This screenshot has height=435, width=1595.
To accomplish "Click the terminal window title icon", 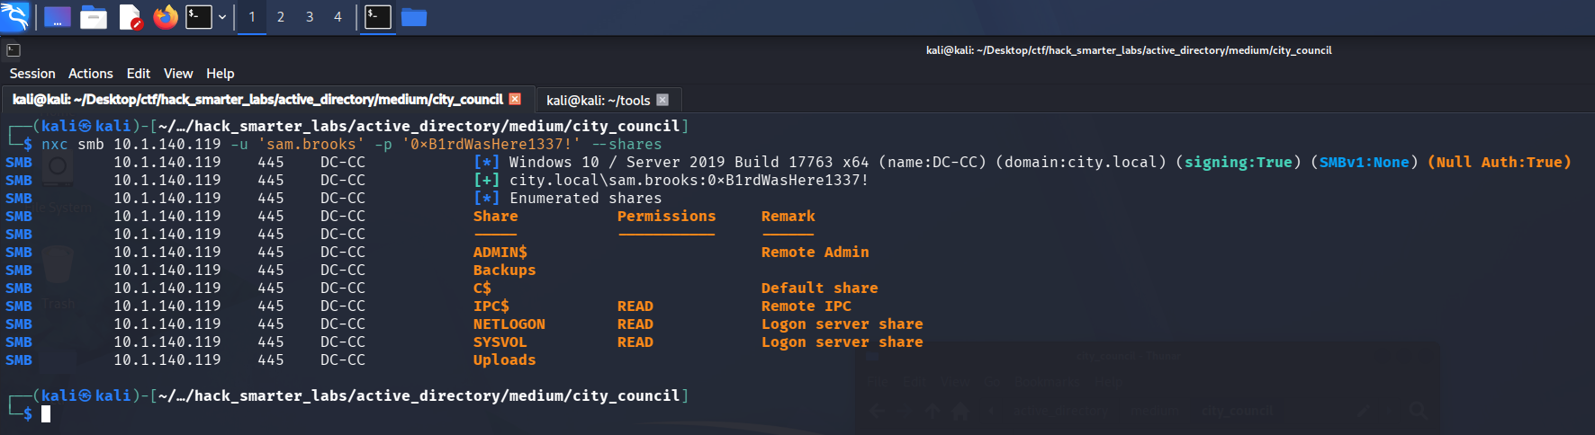I will coord(14,50).
